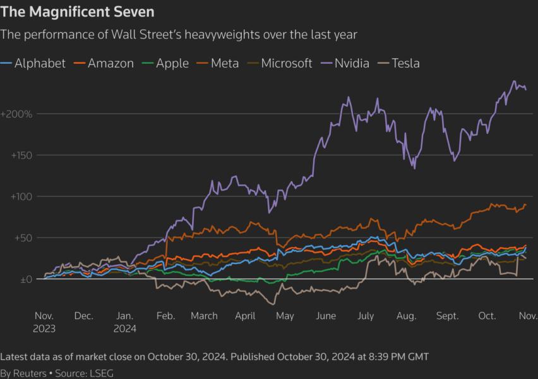Hide the Apple series via its legend label
Viewport: 538px width, 379px height.
click(172, 63)
